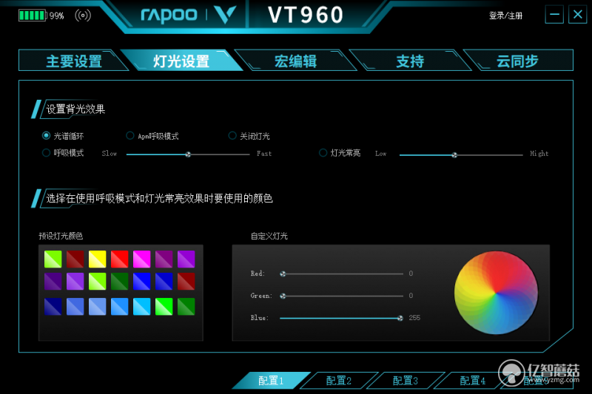592x394 pixels.
Task: Click the Green value slider
Action: (341, 296)
